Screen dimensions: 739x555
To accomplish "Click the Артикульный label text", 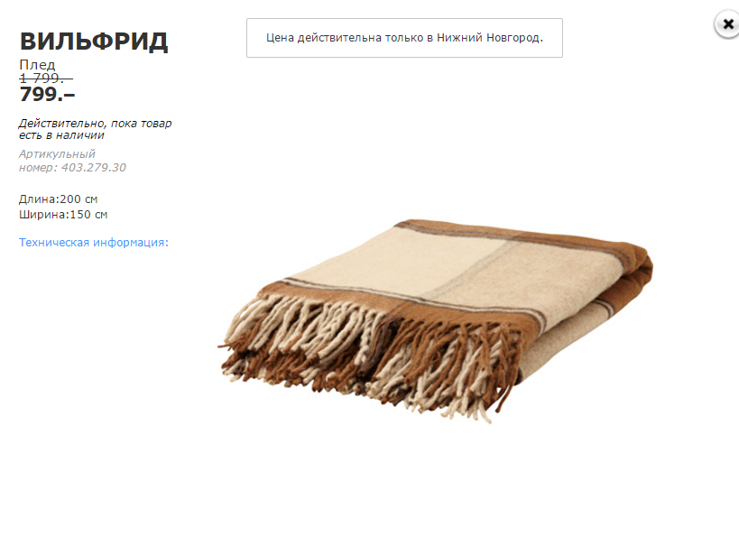I will (x=57, y=153).
